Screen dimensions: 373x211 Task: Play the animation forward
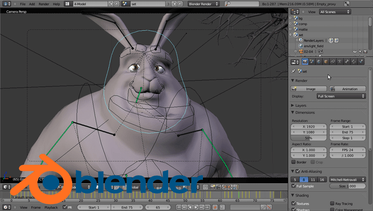coord(196,207)
